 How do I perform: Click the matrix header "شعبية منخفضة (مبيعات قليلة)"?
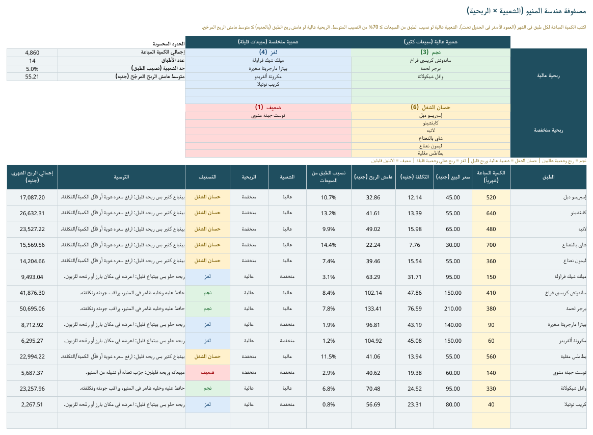268,42
